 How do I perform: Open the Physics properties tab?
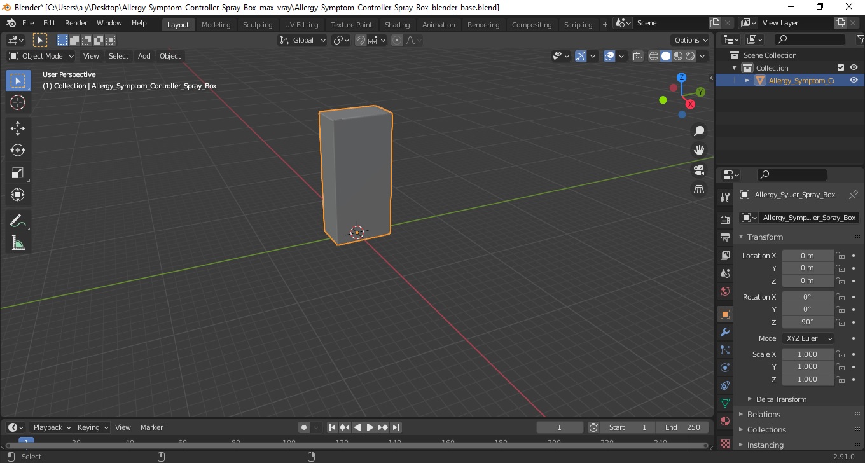(724, 368)
